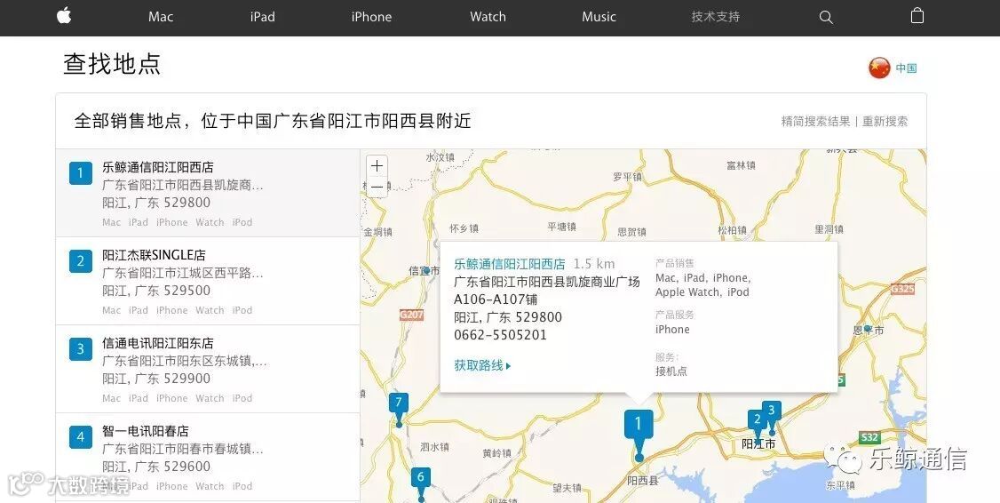Click 接机点 service text in popup
This screenshot has width=1000, height=503.
(x=671, y=371)
